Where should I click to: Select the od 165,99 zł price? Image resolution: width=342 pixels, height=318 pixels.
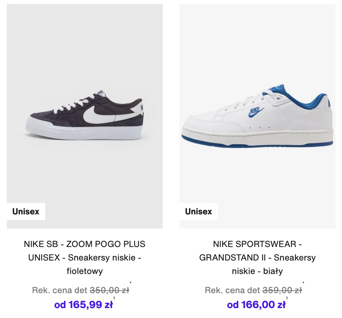[83, 305]
